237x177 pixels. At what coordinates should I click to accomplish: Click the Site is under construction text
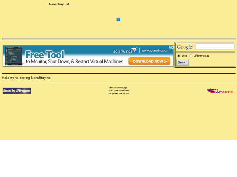point(119,91)
